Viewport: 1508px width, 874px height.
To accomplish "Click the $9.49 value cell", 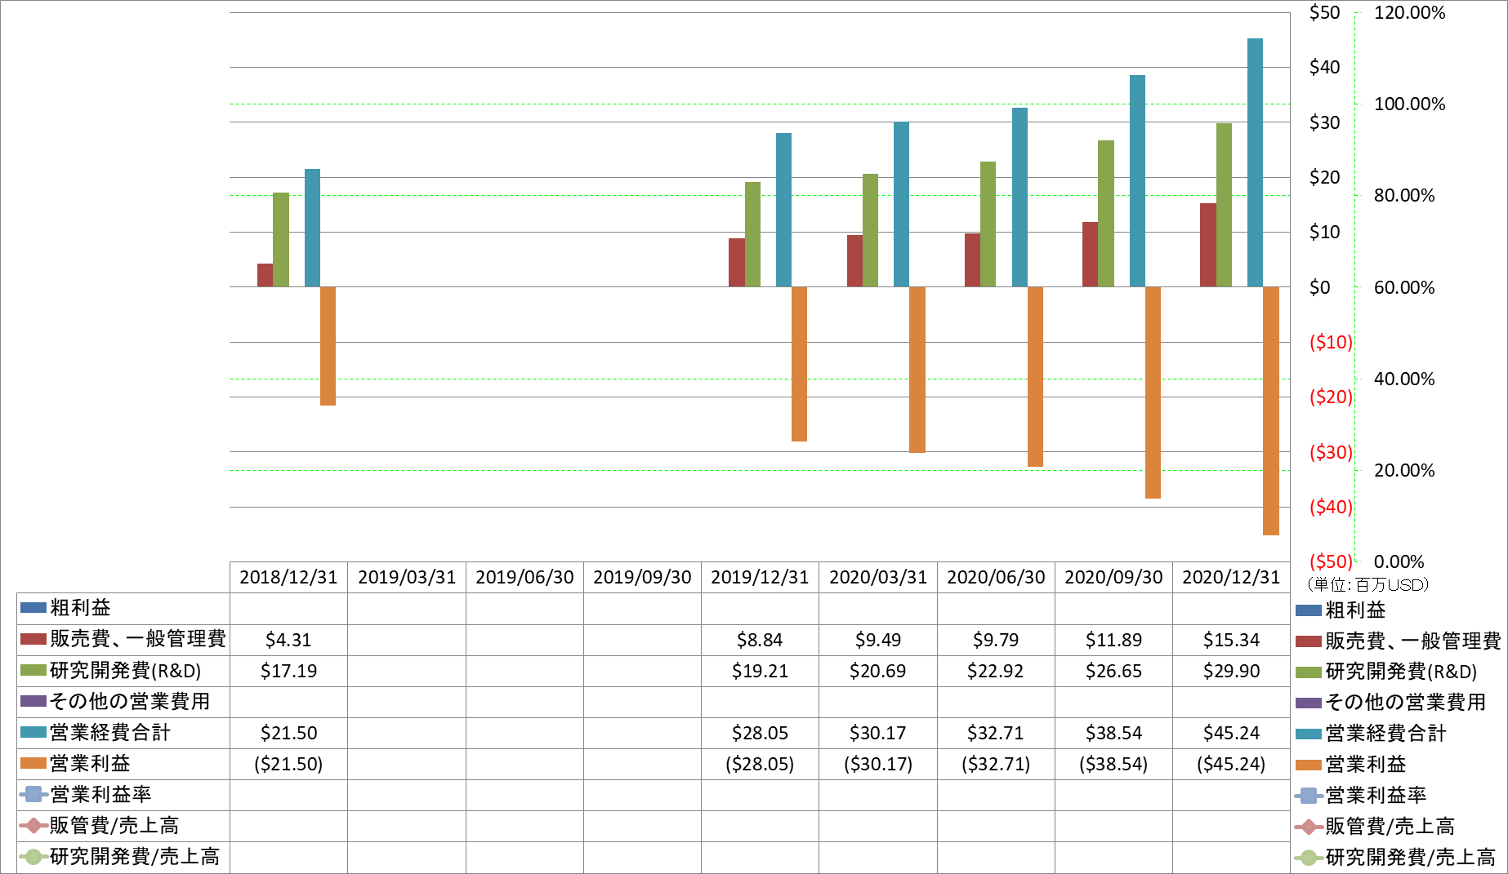I will 878,640.
